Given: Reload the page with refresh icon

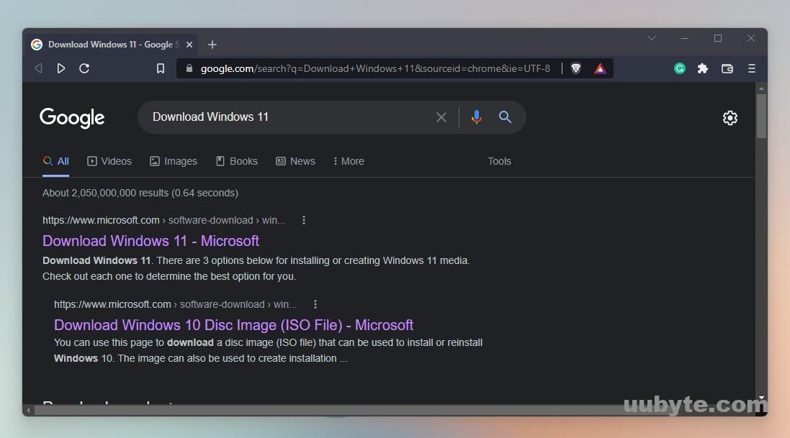Looking at the screenshot, I should [84, 68].
